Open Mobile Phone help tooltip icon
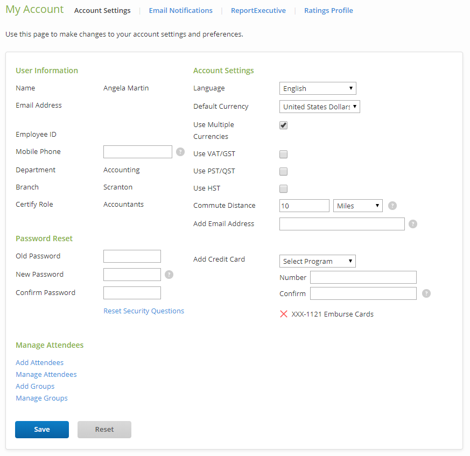 click(x=180, y=152)
